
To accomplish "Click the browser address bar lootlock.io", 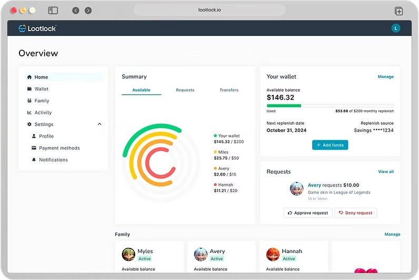I will tap(209, 10).
